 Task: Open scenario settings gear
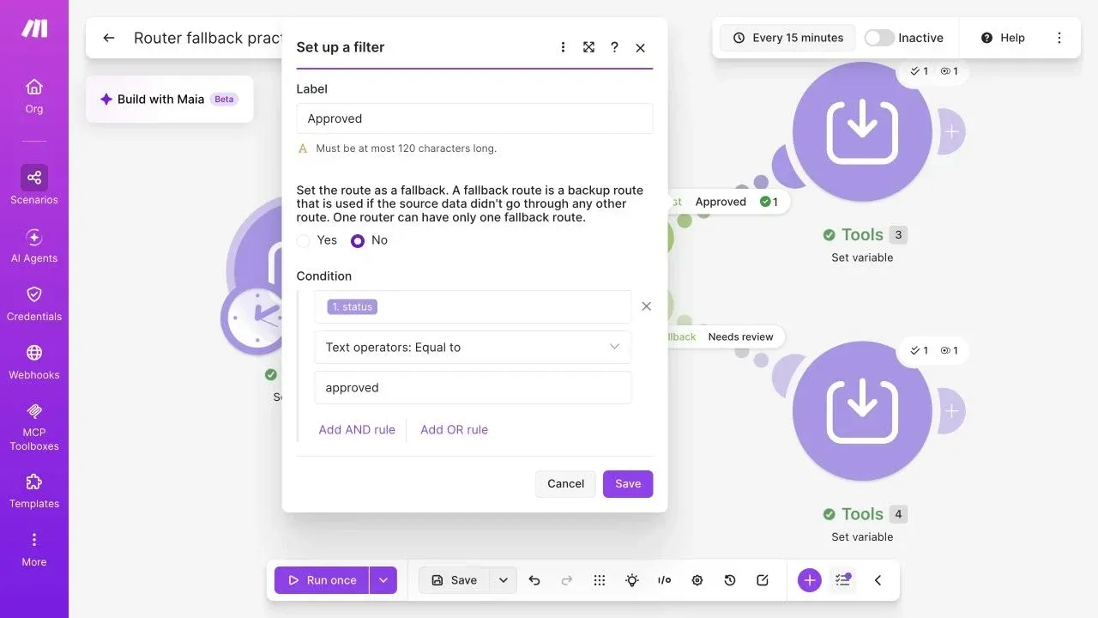[x=697, y=580]
